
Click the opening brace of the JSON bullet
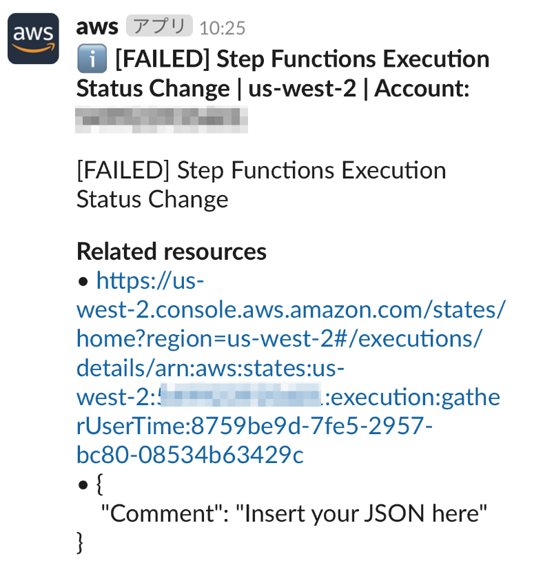click(x=99, y=484)
